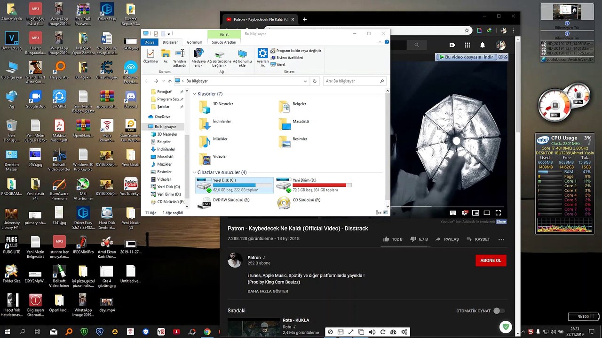Collapse the Cihazlar ve sürücüler group

click(195, 172)
